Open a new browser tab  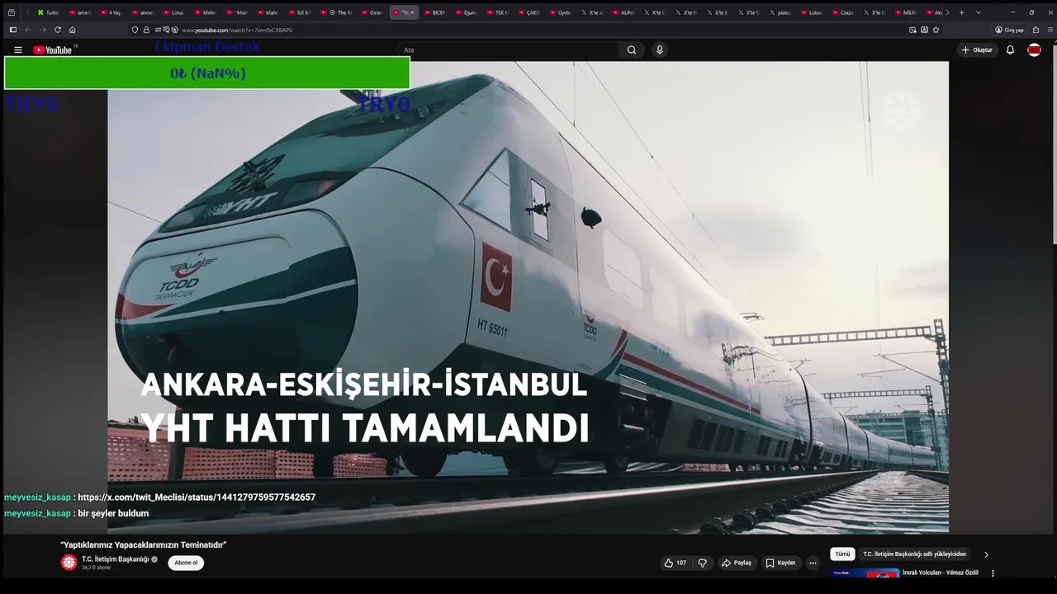click(961, 12)
